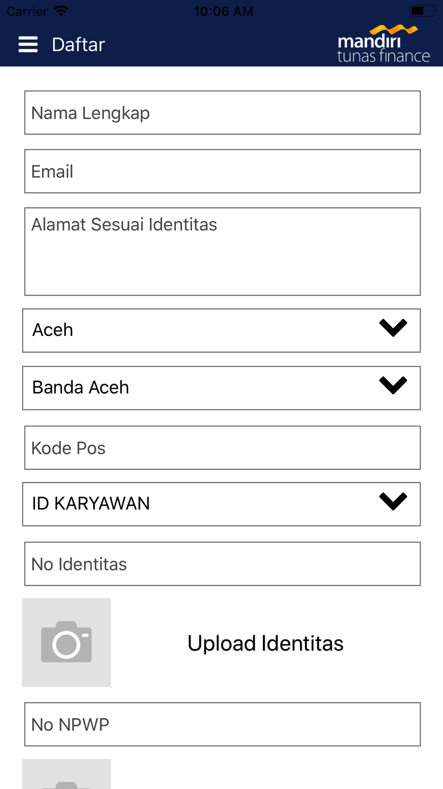Open the hamburger menu
Image resolution: width=443 pixels, height=789 pixels.
pos(28,44)
